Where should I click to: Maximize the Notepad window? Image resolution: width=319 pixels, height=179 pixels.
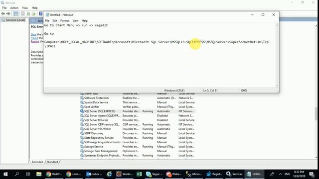pyautogui.click(x=263, y=14)
